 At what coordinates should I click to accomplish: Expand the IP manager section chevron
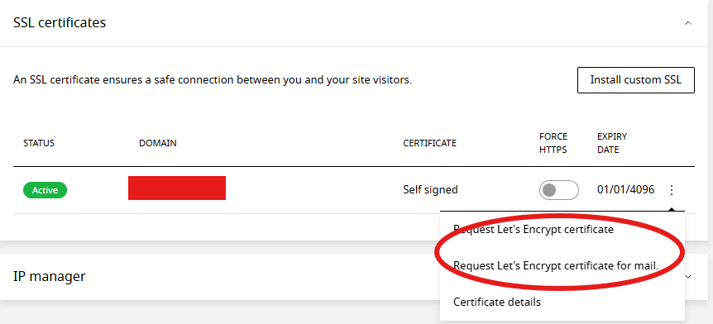(688, 276)
